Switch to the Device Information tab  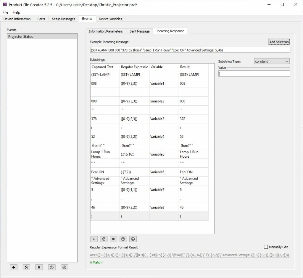[x=17, y=19]
